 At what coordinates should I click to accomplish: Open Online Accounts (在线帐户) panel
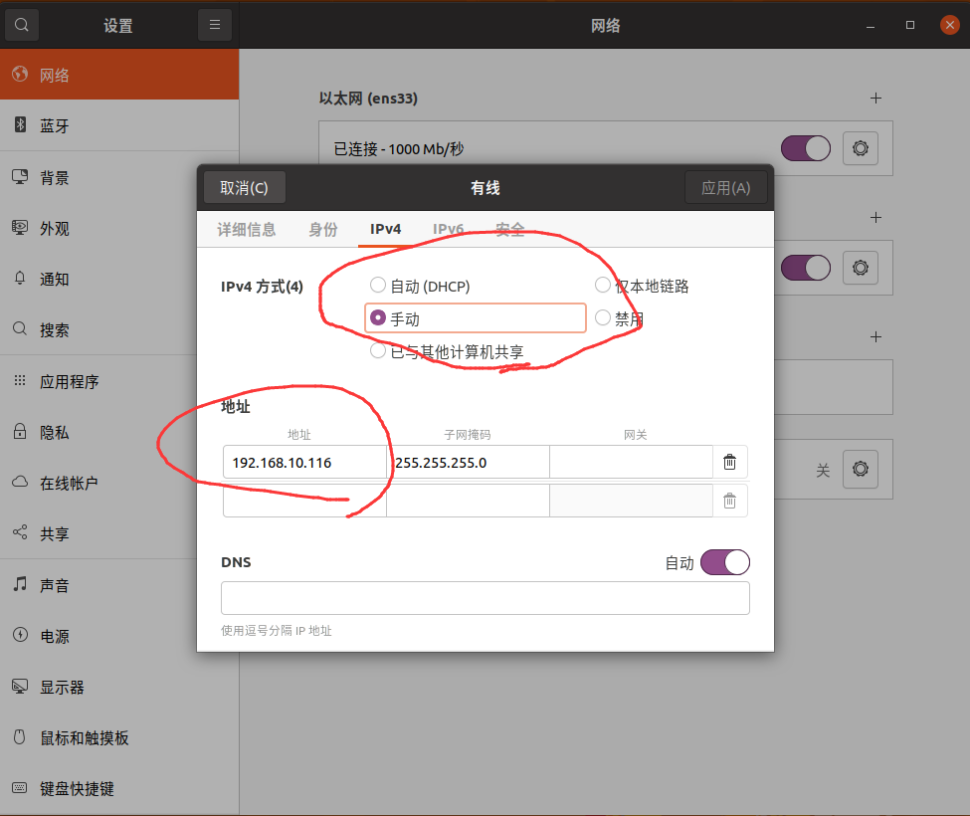click(x=119, y=484)
